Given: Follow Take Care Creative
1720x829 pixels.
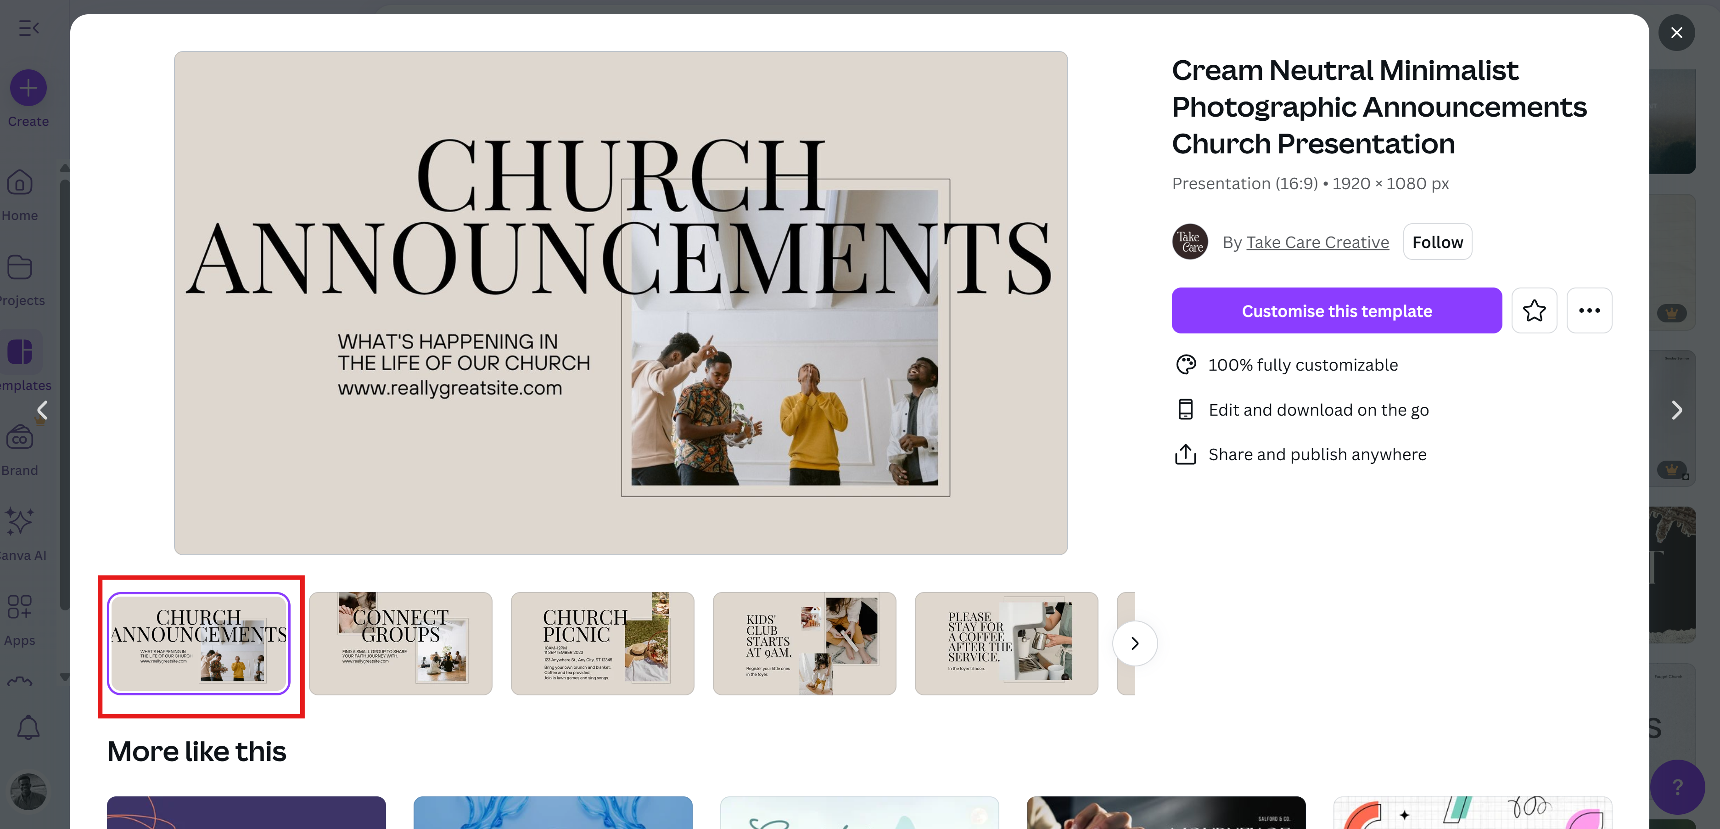Looking at the screenshot, I should [x=1437, y=241].
